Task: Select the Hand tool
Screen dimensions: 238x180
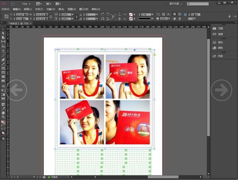Action: (3, 112)
